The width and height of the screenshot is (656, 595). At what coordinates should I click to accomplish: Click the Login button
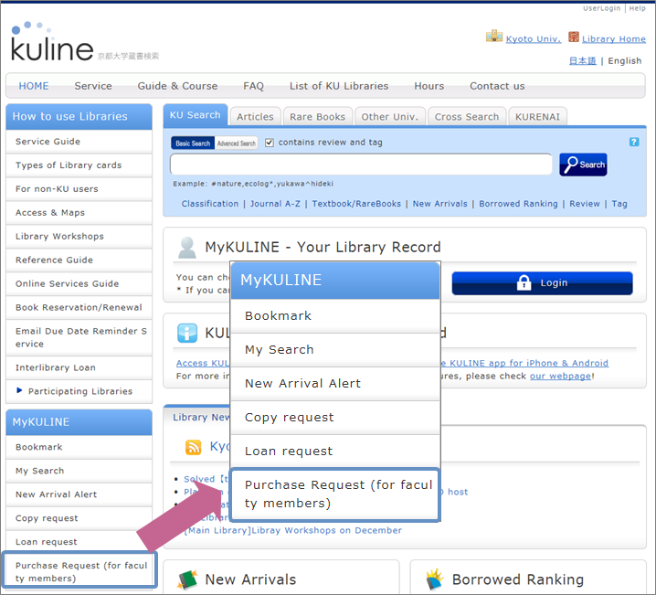542,282
